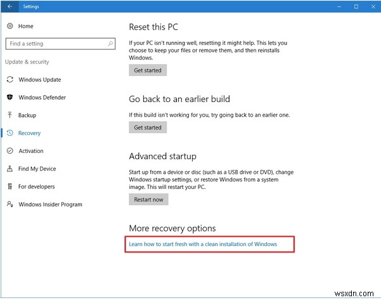Click the Reset this PC heading
This screenshot has height=300, width=381.
[x=153, y=27]
